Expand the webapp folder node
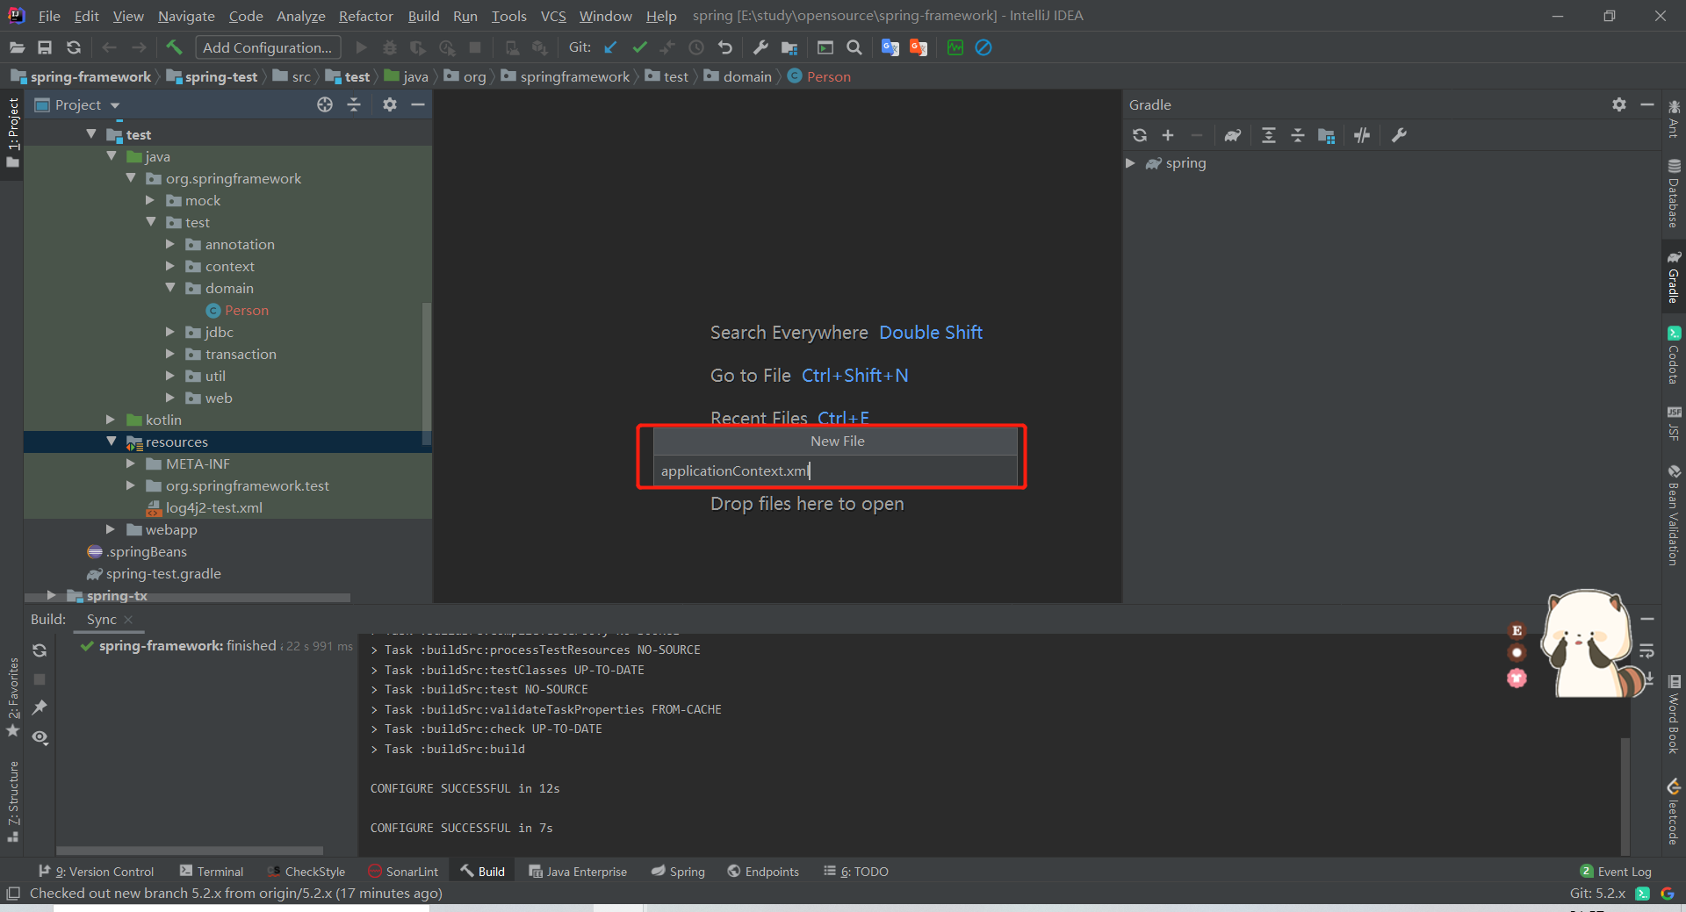 111,529
